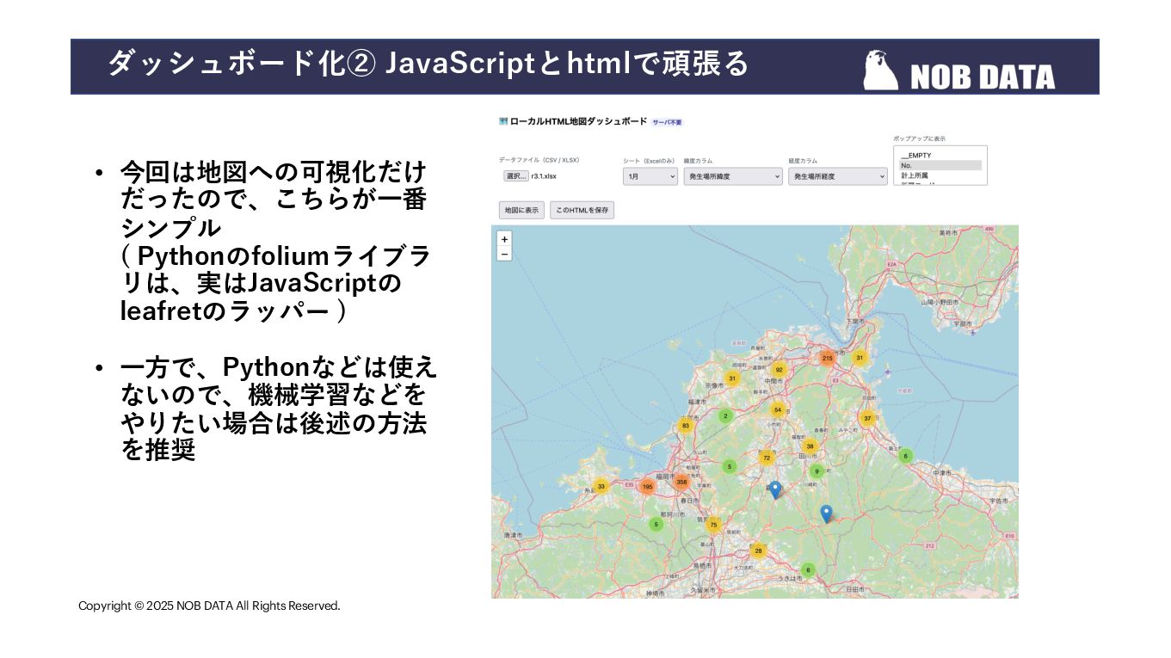Image resolution: width=1171 pixels, height=658 pixels.
Task: Open the 31 cluster beside the 215 cluster
Action: pos(859,358)
